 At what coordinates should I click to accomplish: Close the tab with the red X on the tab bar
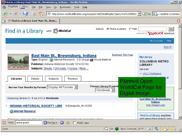pyautogui.click(x=178, y=21)
